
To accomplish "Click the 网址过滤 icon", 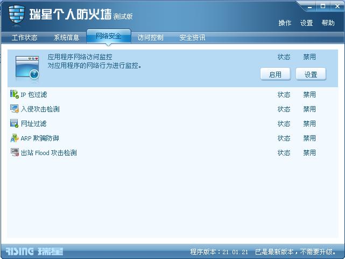I will [15, 123].
